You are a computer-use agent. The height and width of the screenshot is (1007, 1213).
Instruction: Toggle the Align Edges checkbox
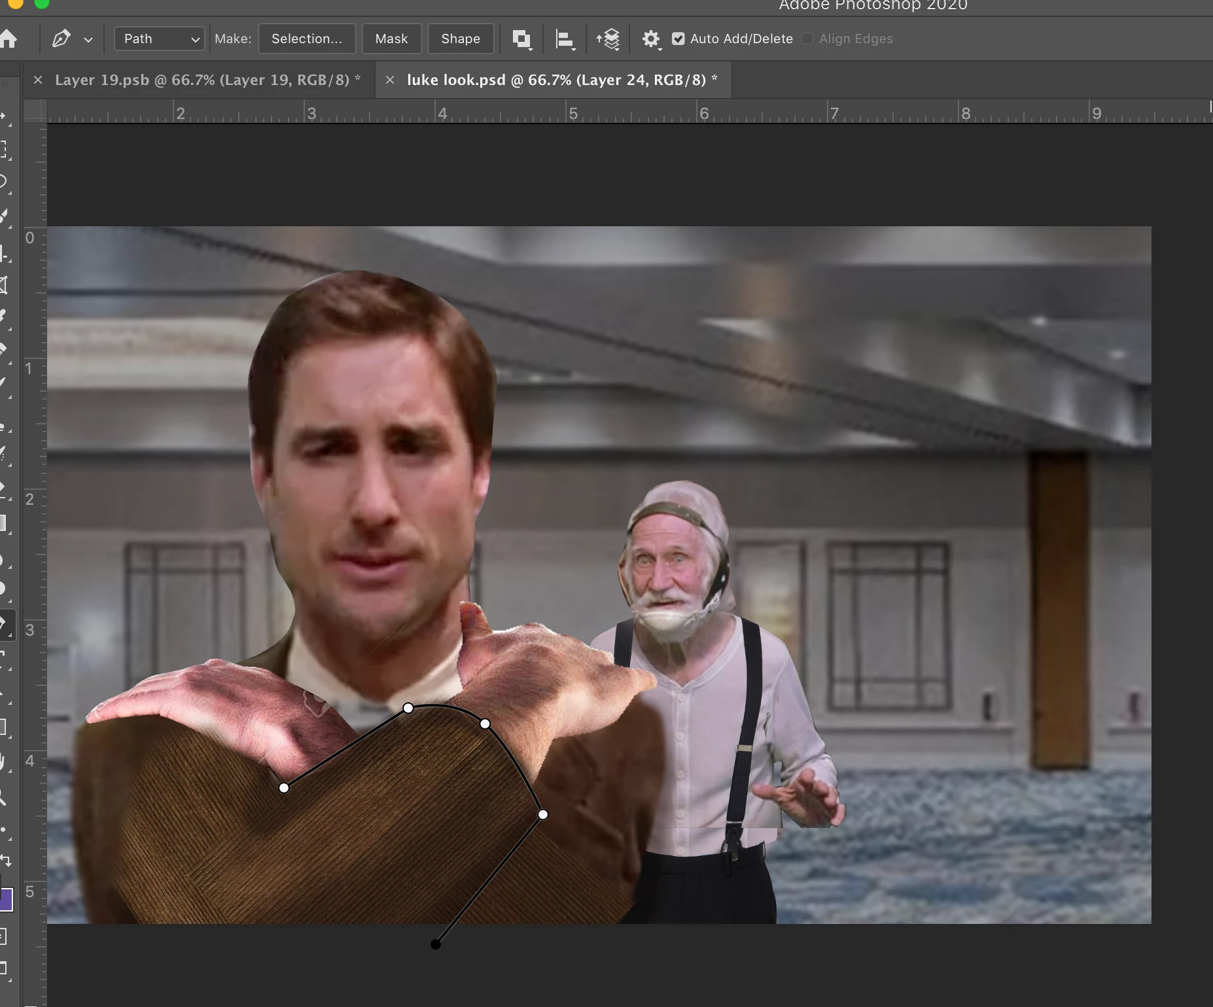click(x=807, y=39)
